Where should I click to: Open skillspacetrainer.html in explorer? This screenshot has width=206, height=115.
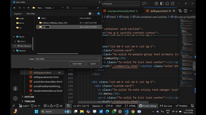coord(46,77)
